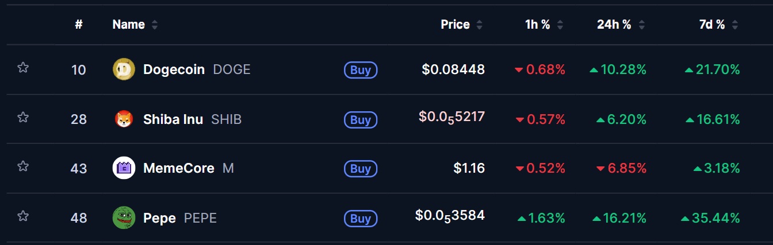
Task: Toggle the Shiba Inu watchlist star
Action: pyautogui.click(x=23, y=117)
